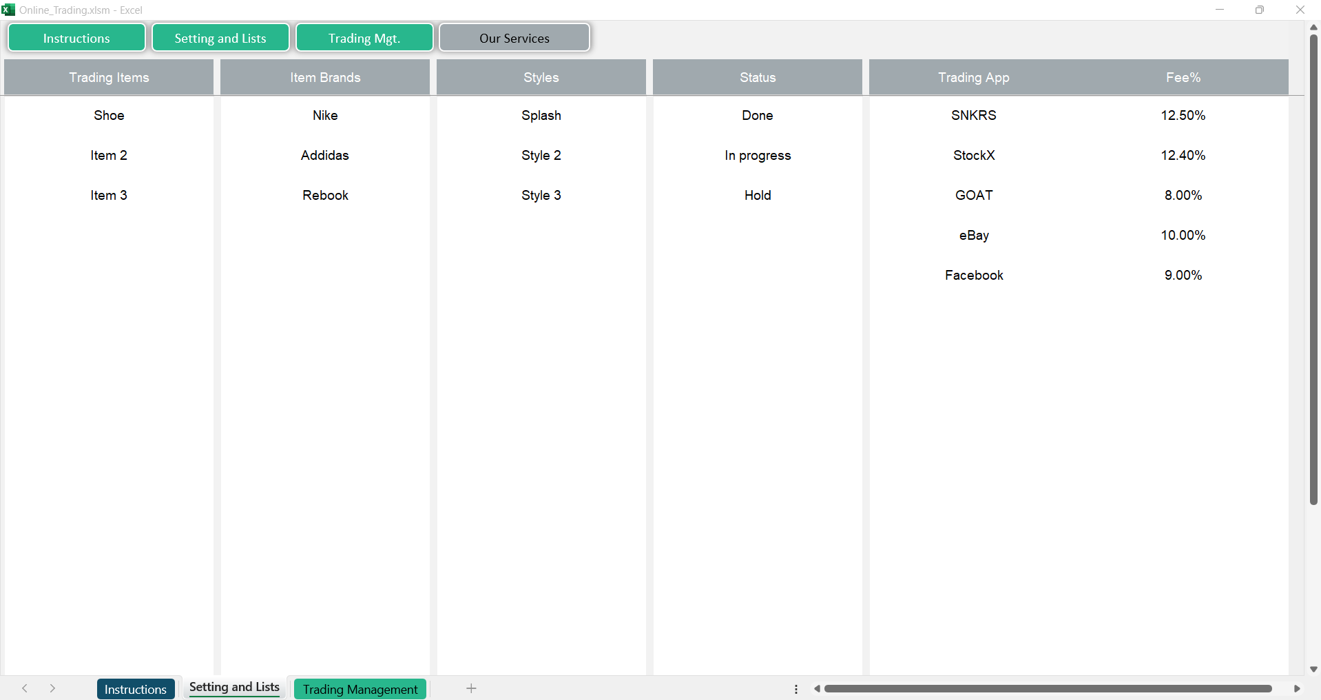Click the previous sheet navigation arrow
Screen dimensions: 1321x700
tap(25, 688)
